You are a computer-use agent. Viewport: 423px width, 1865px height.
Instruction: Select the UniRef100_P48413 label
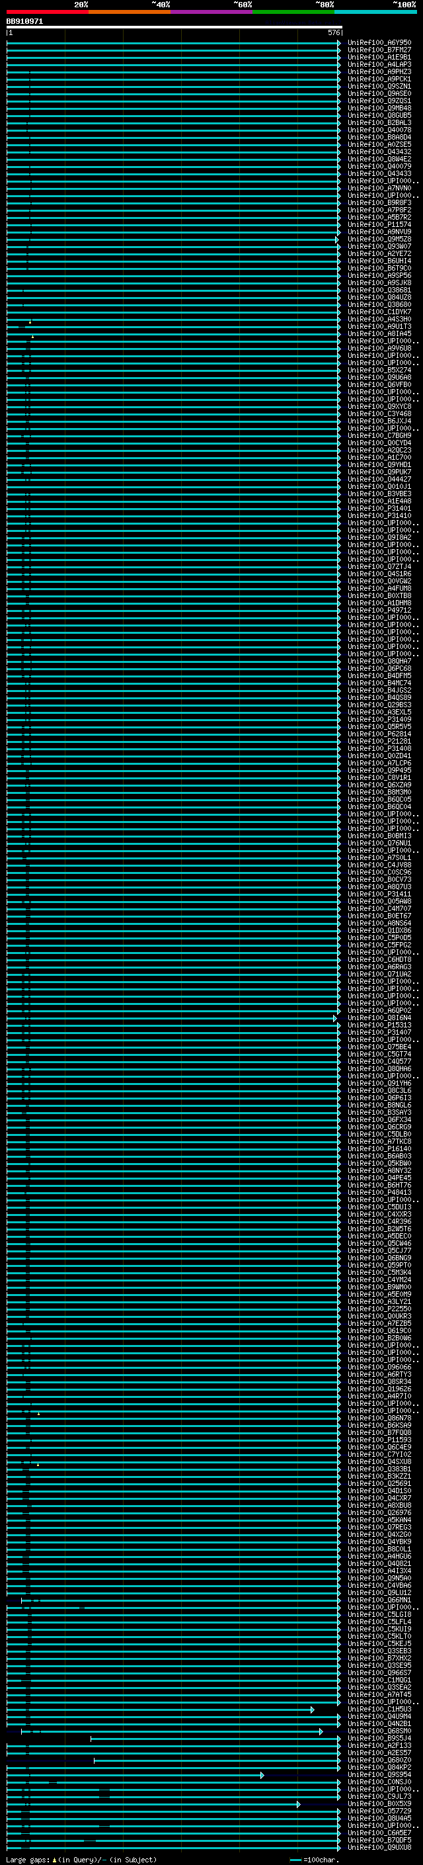pos(379,1192)
